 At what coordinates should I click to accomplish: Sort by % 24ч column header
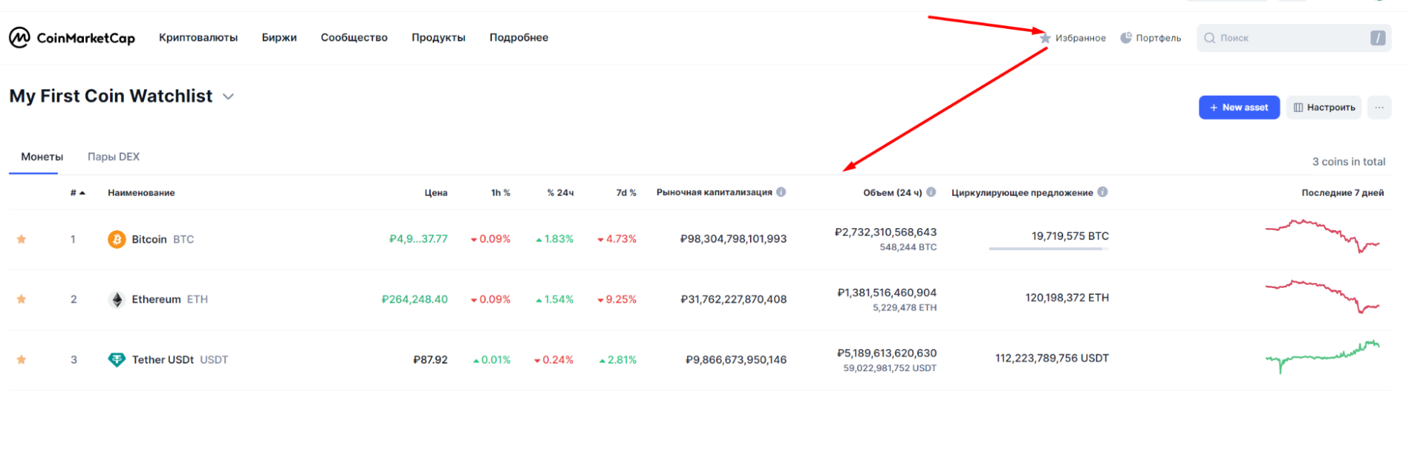pyautogui.click(x=560, y=193)
